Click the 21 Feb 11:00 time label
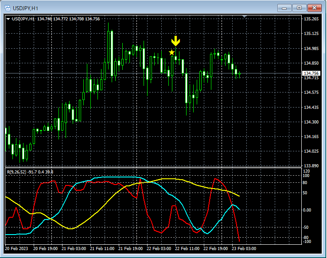The width and height of the screenshot is (327, 258). point(102,249)
